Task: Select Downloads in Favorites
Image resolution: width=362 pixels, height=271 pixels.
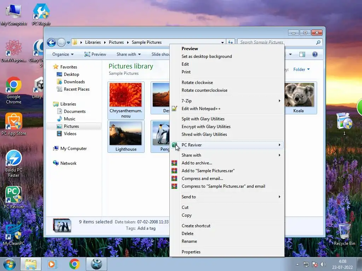Action: pyautogui.click(x=71, y=82)
